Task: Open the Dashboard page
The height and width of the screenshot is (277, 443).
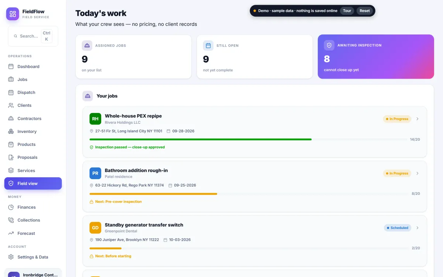Action: (x=33, y=66)
